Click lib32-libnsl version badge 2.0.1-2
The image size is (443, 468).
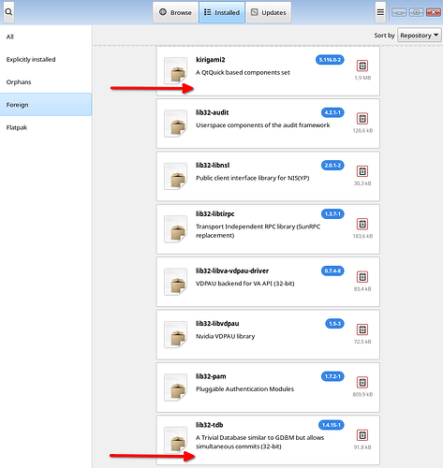332,165
